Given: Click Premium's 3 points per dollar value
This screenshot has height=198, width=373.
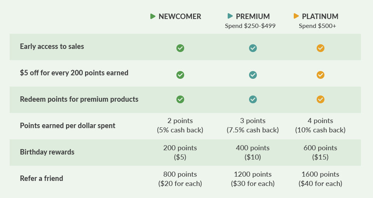Looking at the screenshot, I should click(253, 121).
